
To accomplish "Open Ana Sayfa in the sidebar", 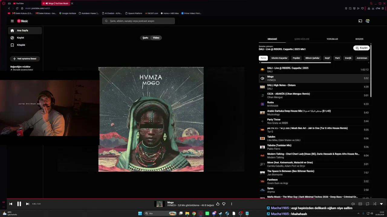I will coord(25,30).
